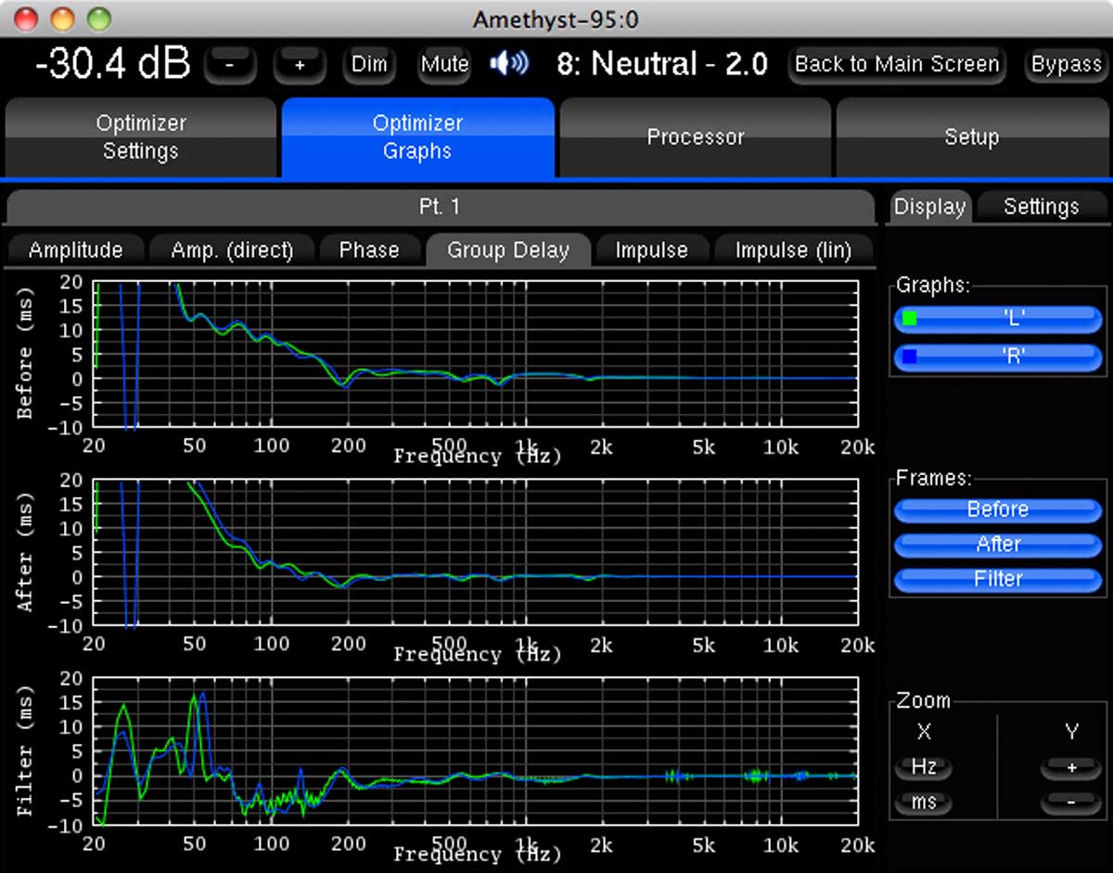Toggle the green 'L' channel graph
The image size is (1113, 873).
pyautogui.click(x=998, y=319)
